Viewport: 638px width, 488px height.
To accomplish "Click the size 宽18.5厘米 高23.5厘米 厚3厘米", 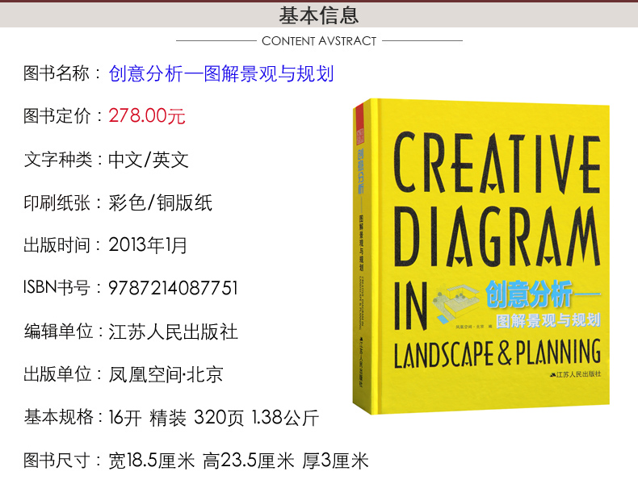I will [238, 461].
